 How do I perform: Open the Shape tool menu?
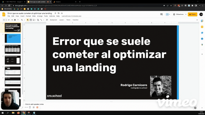pyautogui.click(x=38, y=20)
